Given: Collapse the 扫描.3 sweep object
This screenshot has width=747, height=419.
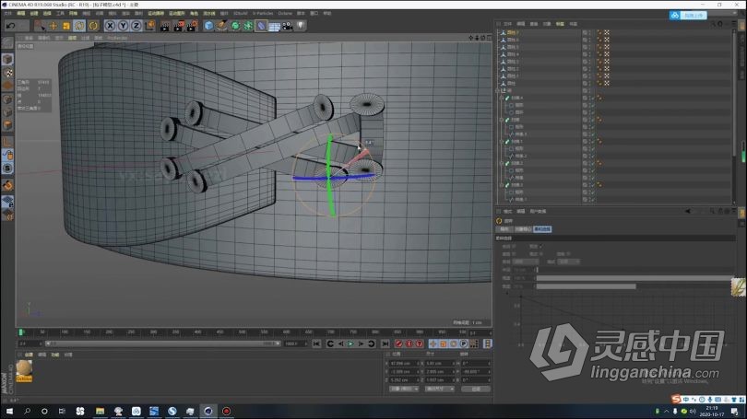Looking at the screenshot, I should (501, 185).
